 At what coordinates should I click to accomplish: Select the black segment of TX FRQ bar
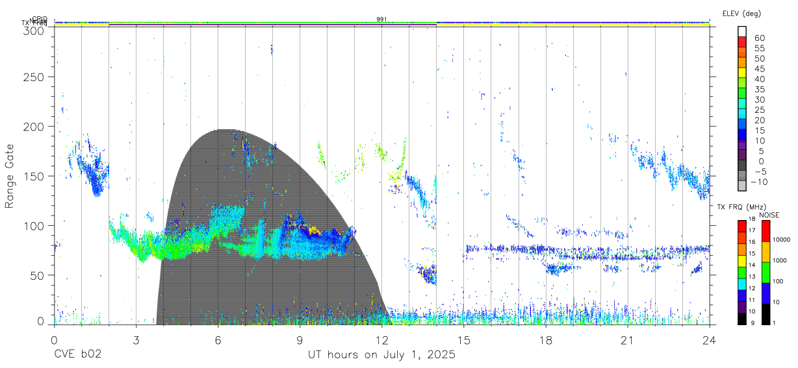(x=743, y=319)
